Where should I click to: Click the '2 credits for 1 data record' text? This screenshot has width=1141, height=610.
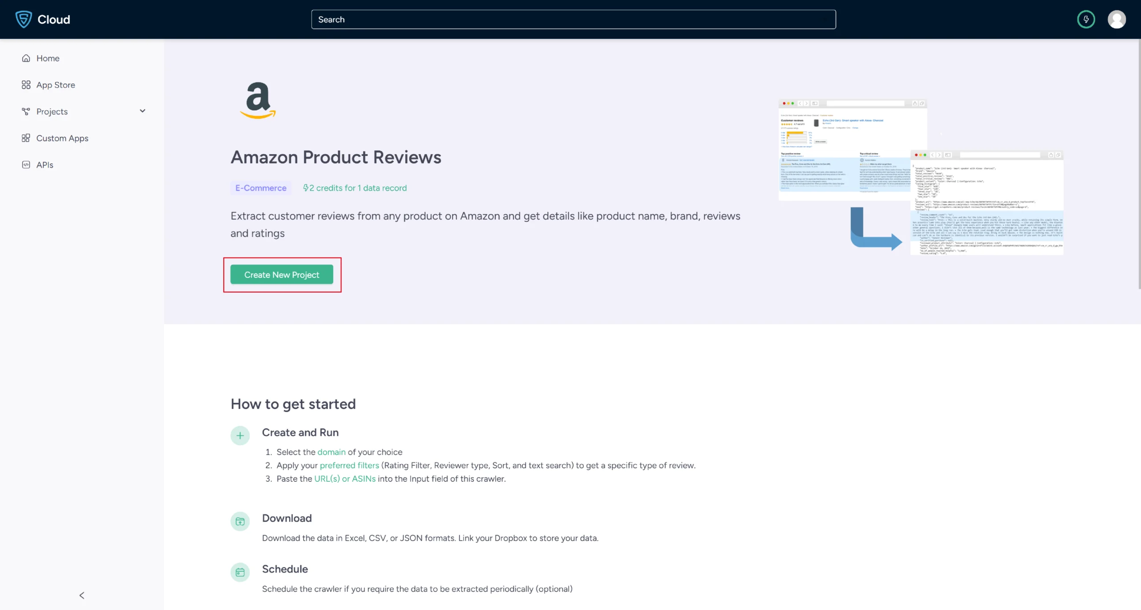(358, 188)
